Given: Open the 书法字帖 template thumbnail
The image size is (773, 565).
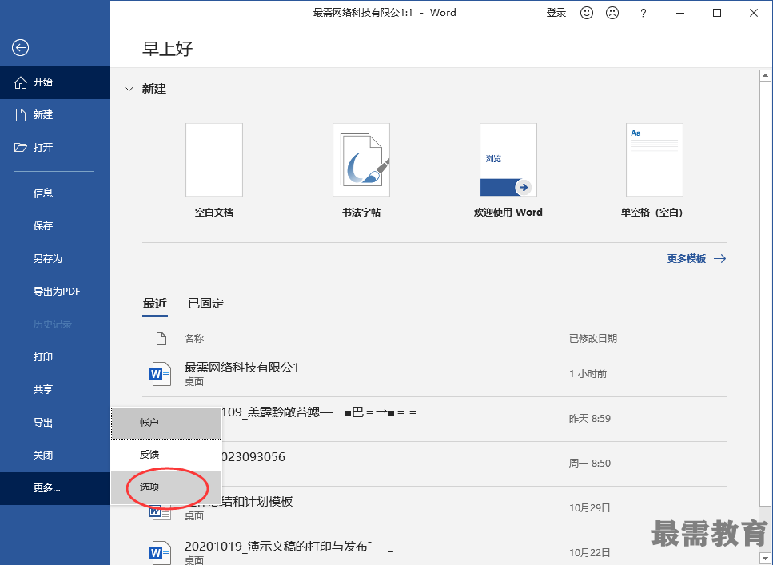Looking at the screenshot, I should [x=361, y=160].
